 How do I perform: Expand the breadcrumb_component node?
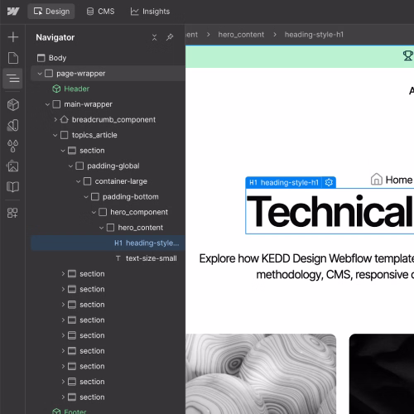[x=55, y=119]
